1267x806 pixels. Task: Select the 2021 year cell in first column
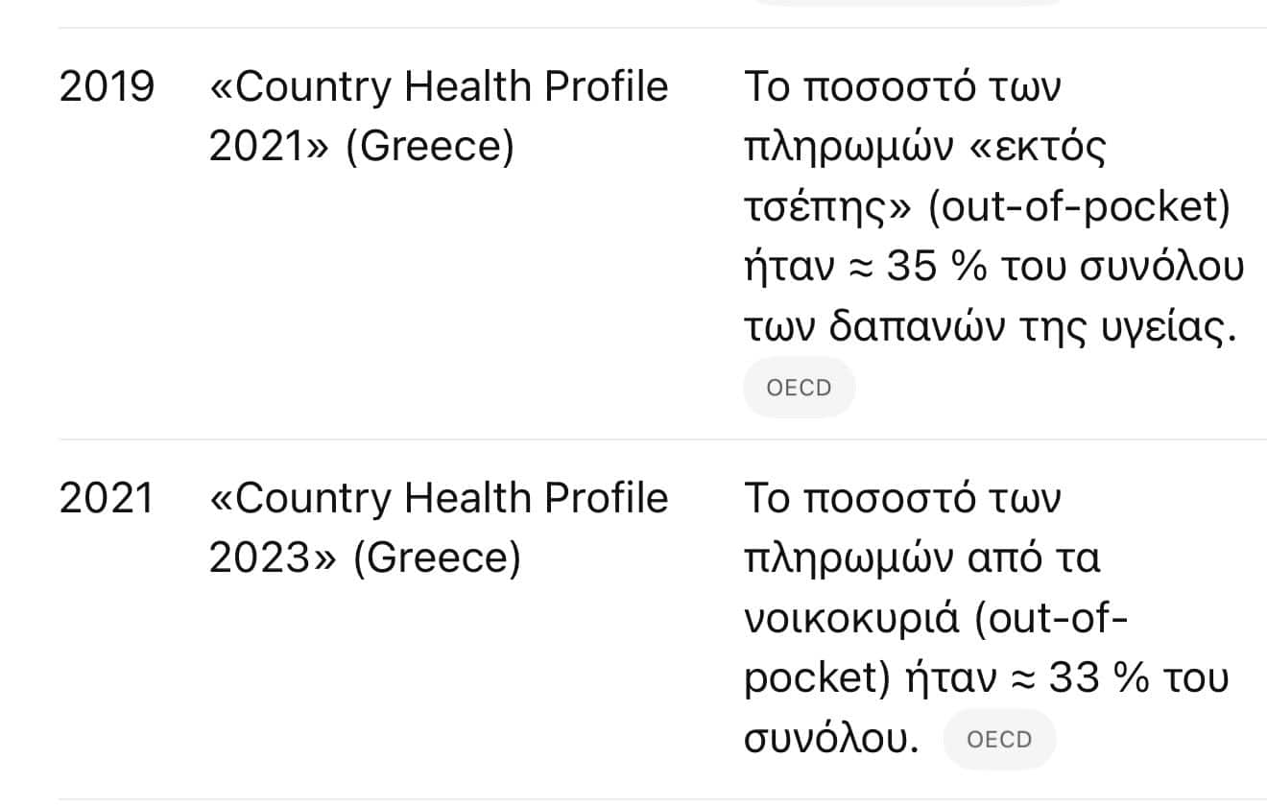click(107, 499)
